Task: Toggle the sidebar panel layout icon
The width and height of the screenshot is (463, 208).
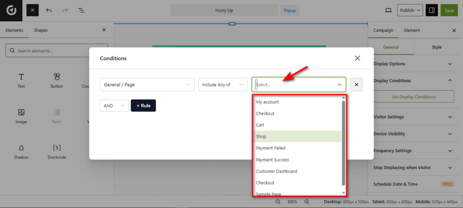Action: click(x=431, y=10)
